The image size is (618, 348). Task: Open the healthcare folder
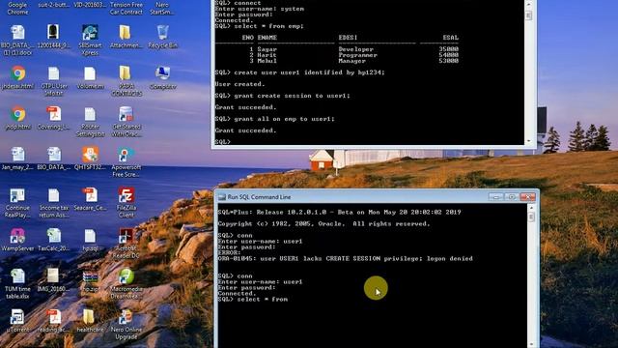coord(89,317)
